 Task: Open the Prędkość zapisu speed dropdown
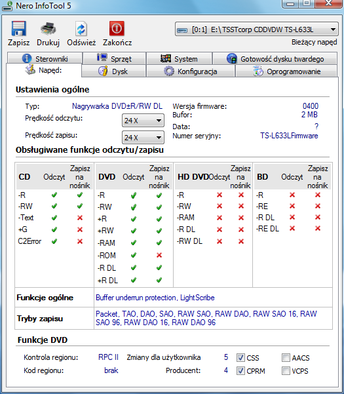tap(143, 138)
